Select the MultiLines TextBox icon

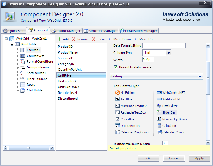tap(117, 106)
